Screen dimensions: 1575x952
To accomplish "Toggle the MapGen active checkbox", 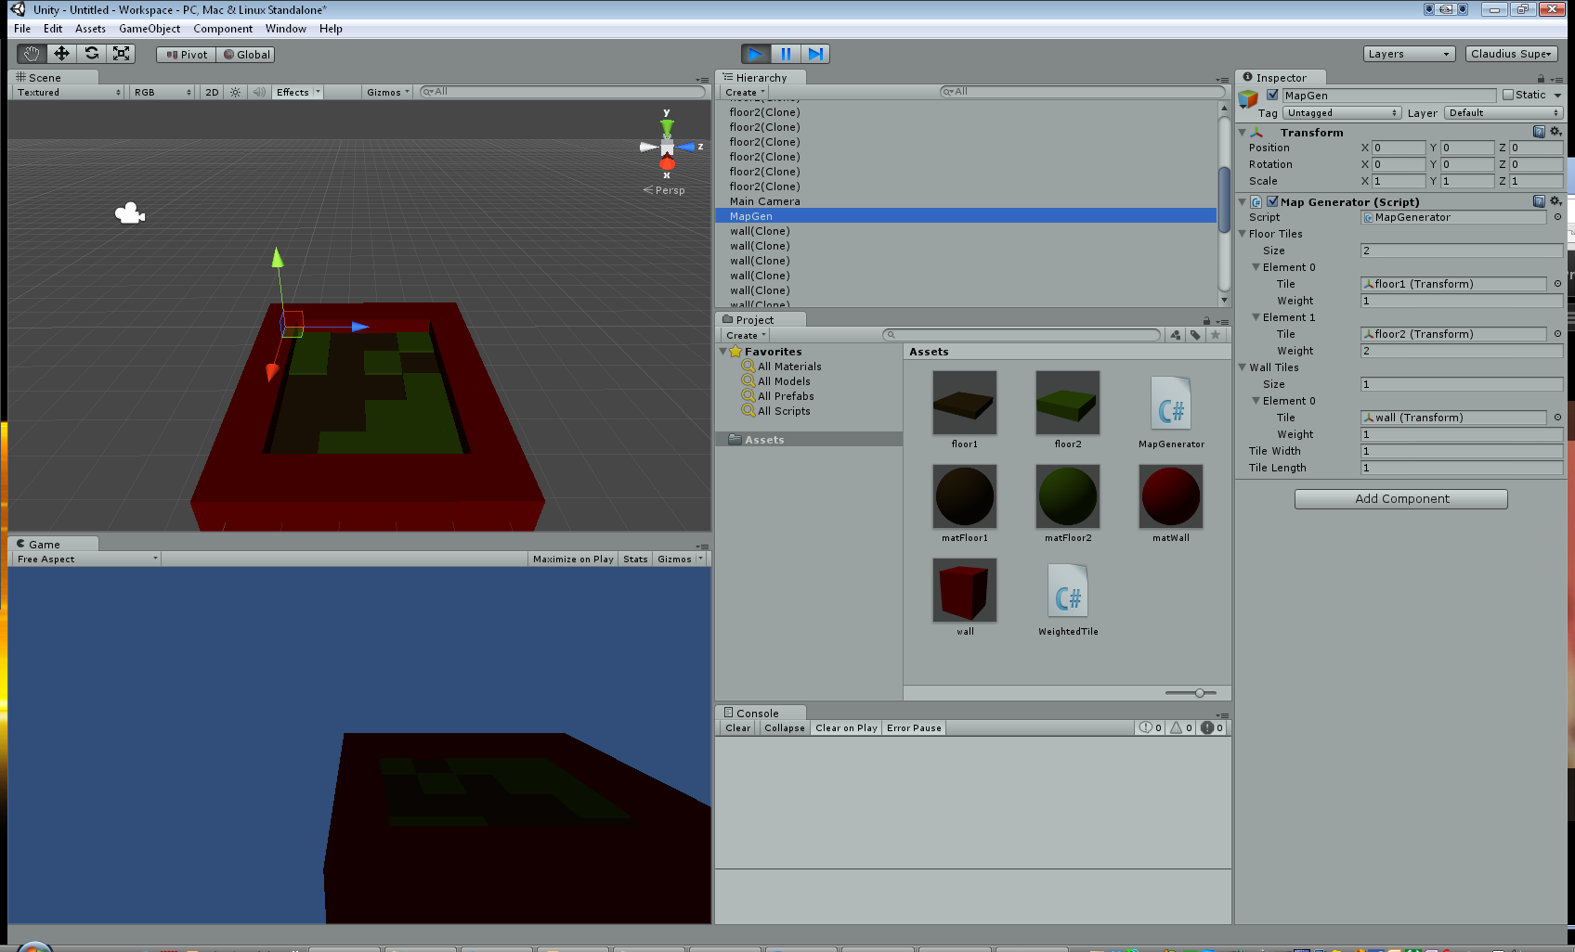I will point(1272,95).
